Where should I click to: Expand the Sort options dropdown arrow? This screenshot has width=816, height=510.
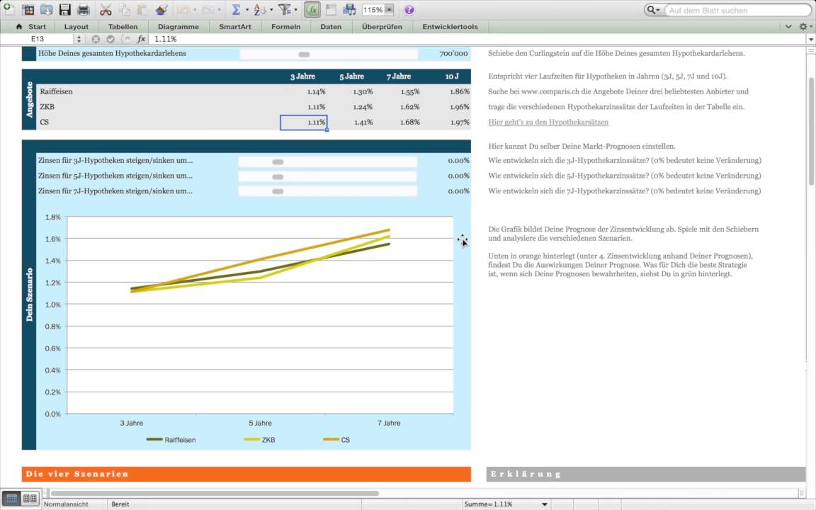[271, 10]
